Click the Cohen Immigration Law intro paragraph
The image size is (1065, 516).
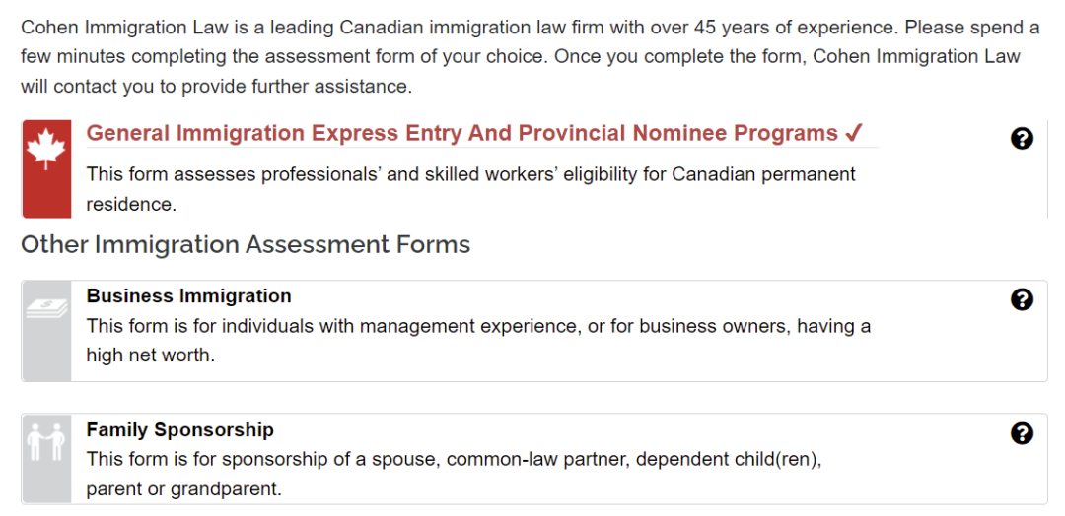click(530, 58)
